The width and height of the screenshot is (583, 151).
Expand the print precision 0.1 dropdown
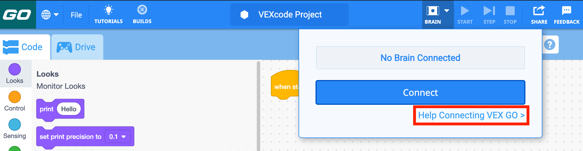pos(118,137)
